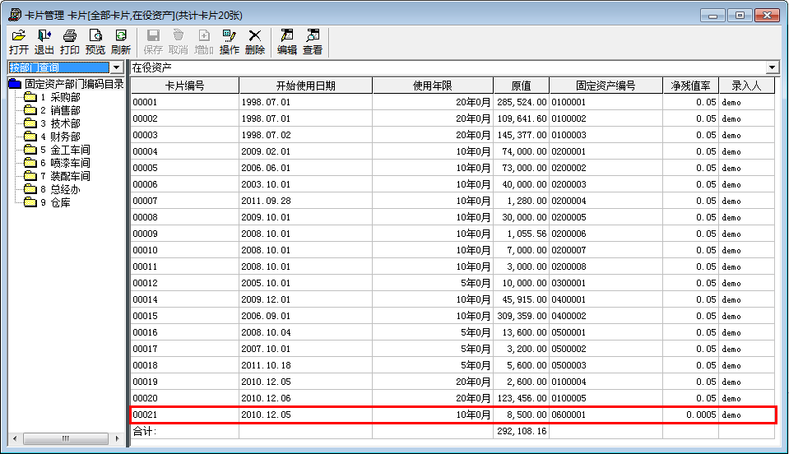Select department 6 喷漆车间 in tree
The image size is (789, 454).
(66, 163)
